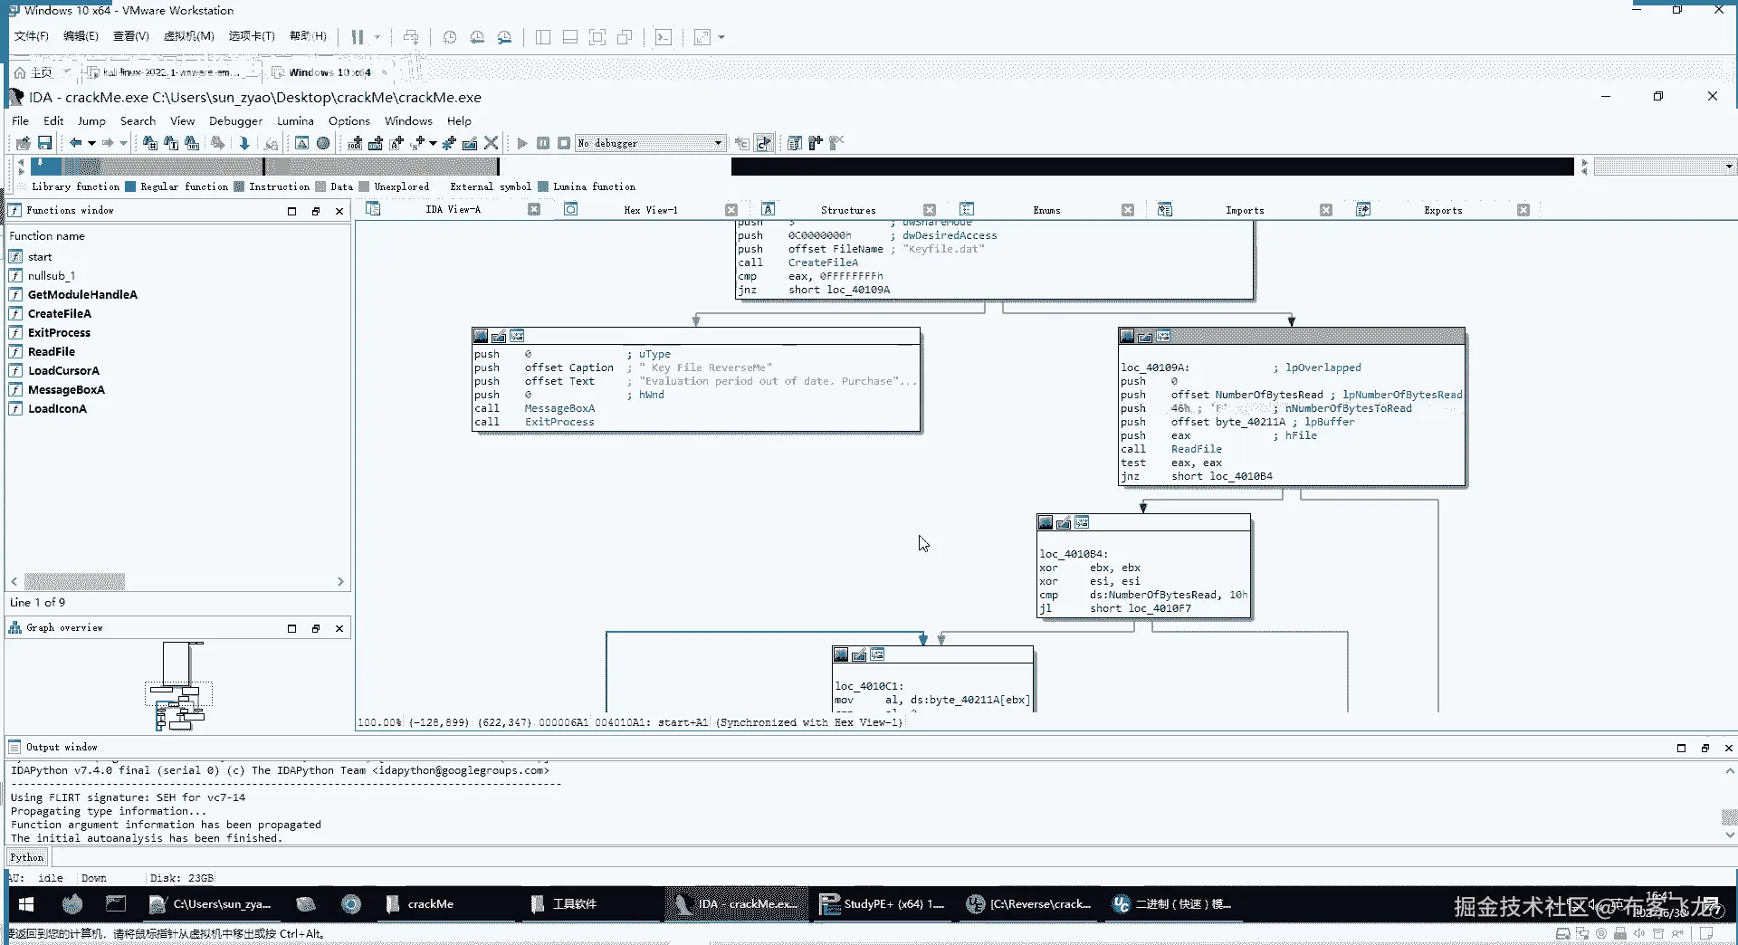Switch to StudyPE+ in the taskbar
The height and width of the screenshot is (945, 1738).
pyautogui.click(x=882, y=904)
